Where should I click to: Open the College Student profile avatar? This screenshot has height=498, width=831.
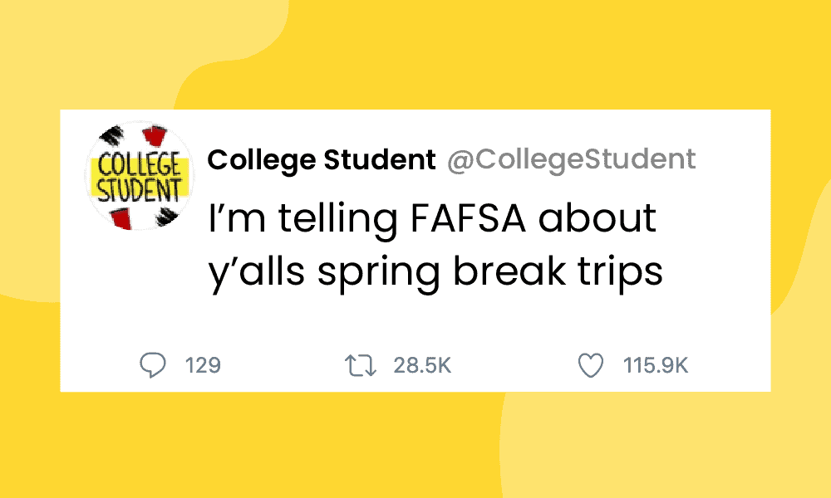pos(139,176)
